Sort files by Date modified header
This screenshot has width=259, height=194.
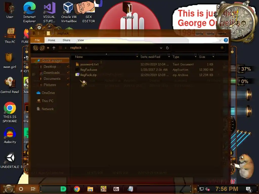150,57
